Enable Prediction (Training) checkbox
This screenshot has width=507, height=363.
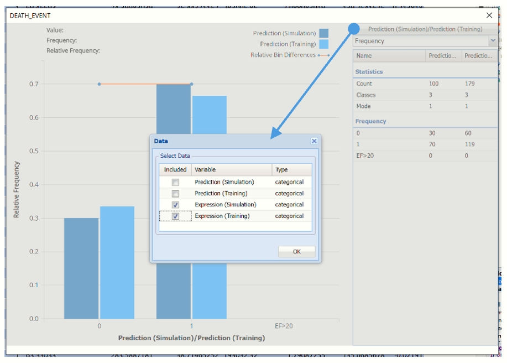point(175,194)
